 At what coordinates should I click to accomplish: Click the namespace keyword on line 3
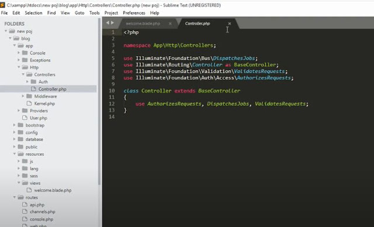coord(137,46)
